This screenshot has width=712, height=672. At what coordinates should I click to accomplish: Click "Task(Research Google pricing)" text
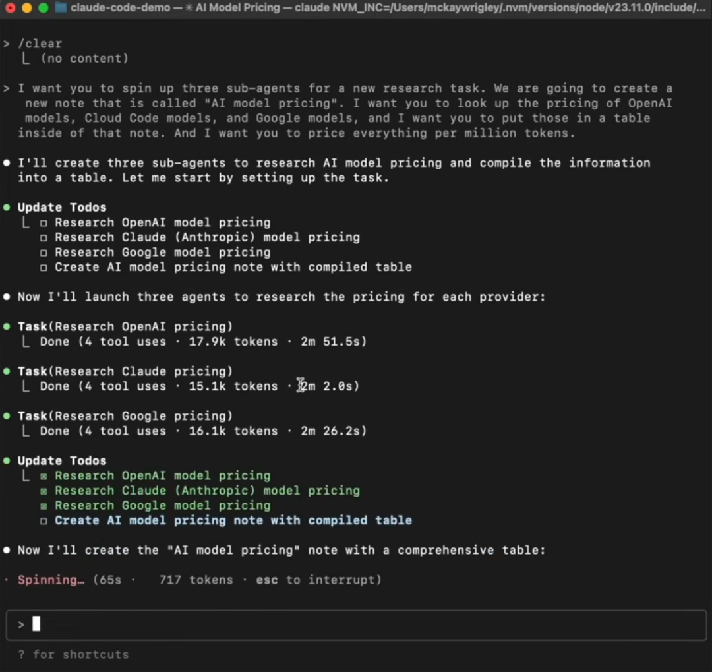coord(125,415)
